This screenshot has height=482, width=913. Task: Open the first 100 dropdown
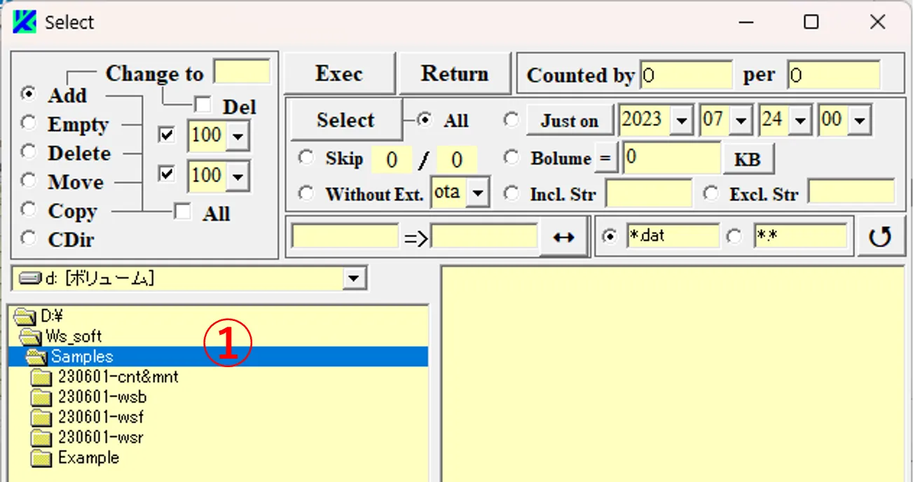(x=238, y=136)
